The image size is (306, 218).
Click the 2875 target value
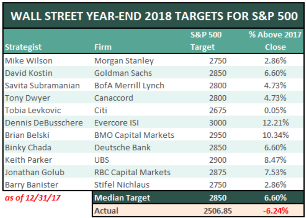click(218, 173)
